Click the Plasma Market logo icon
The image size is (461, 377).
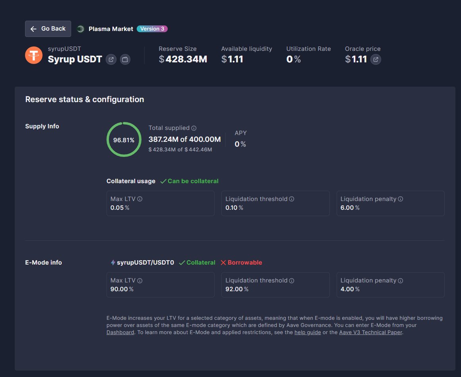81,29
